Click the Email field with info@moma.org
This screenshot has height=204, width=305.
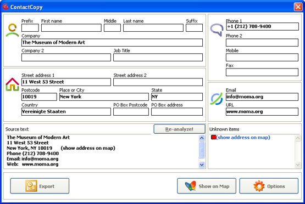click(x=262, y=97)
